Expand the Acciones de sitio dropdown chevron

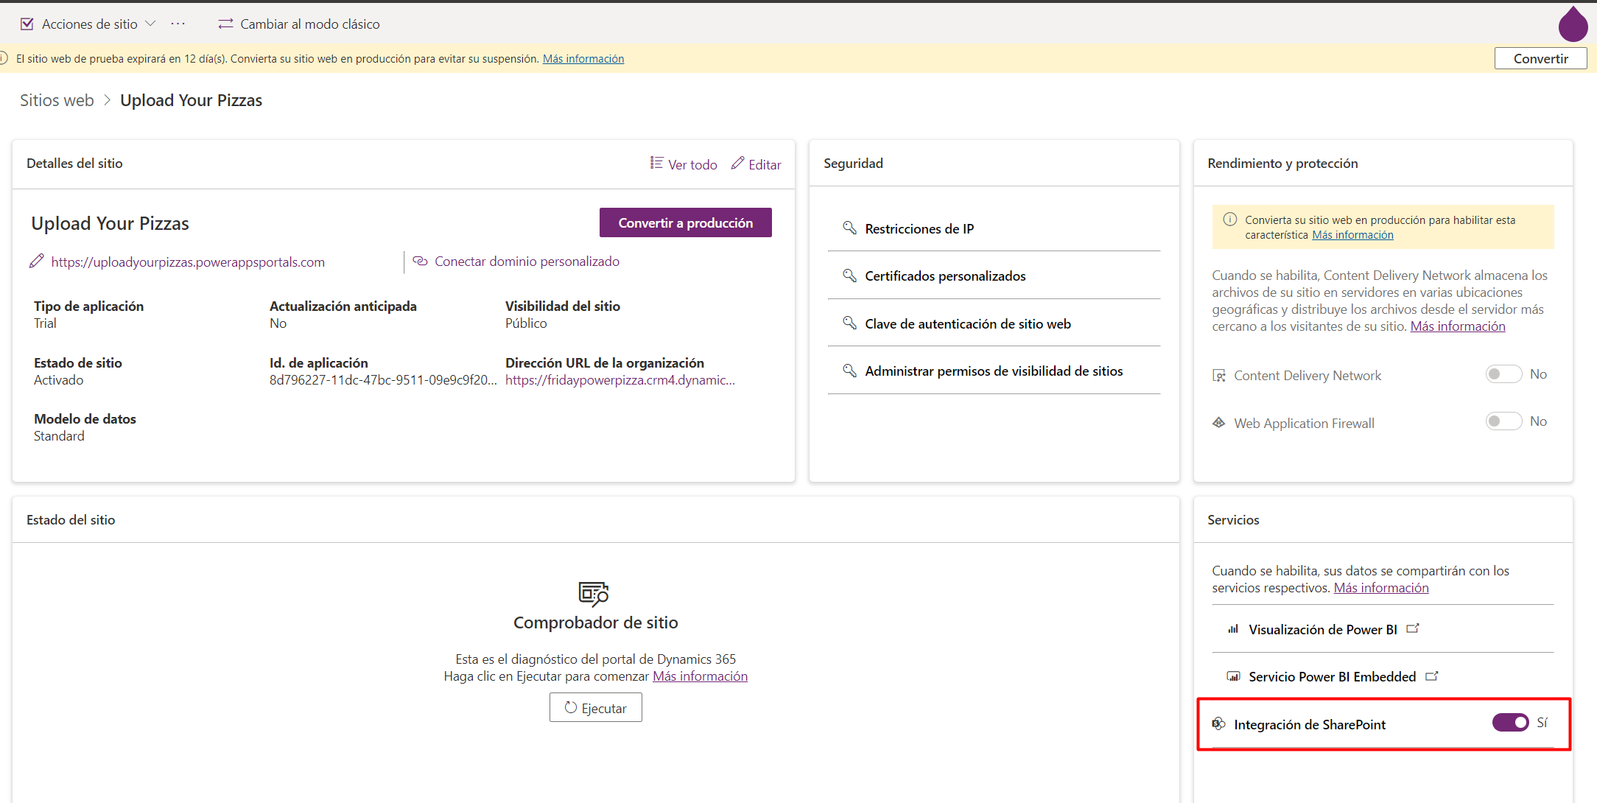pos(150,24)
